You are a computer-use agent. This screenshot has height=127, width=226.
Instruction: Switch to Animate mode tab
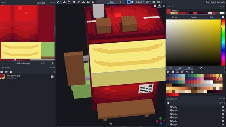221,2
